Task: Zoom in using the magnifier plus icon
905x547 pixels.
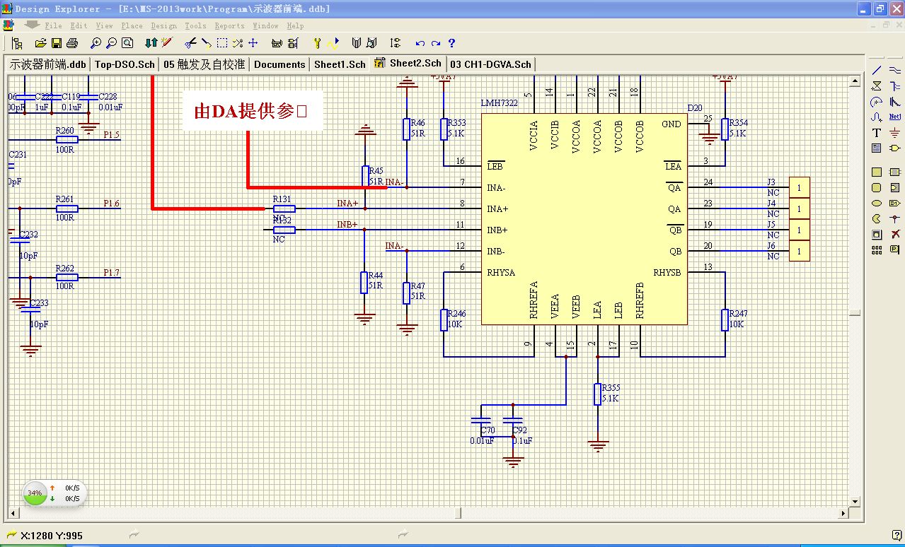Action: pos(96,43)
